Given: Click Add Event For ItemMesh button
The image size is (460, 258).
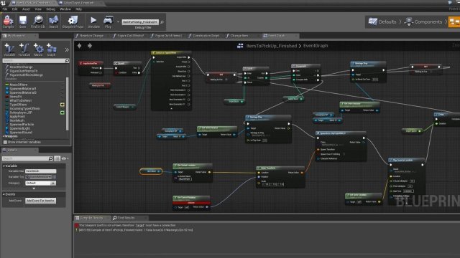Looking at the screenshot, I should pyautogui.click(x=40, y=201).
